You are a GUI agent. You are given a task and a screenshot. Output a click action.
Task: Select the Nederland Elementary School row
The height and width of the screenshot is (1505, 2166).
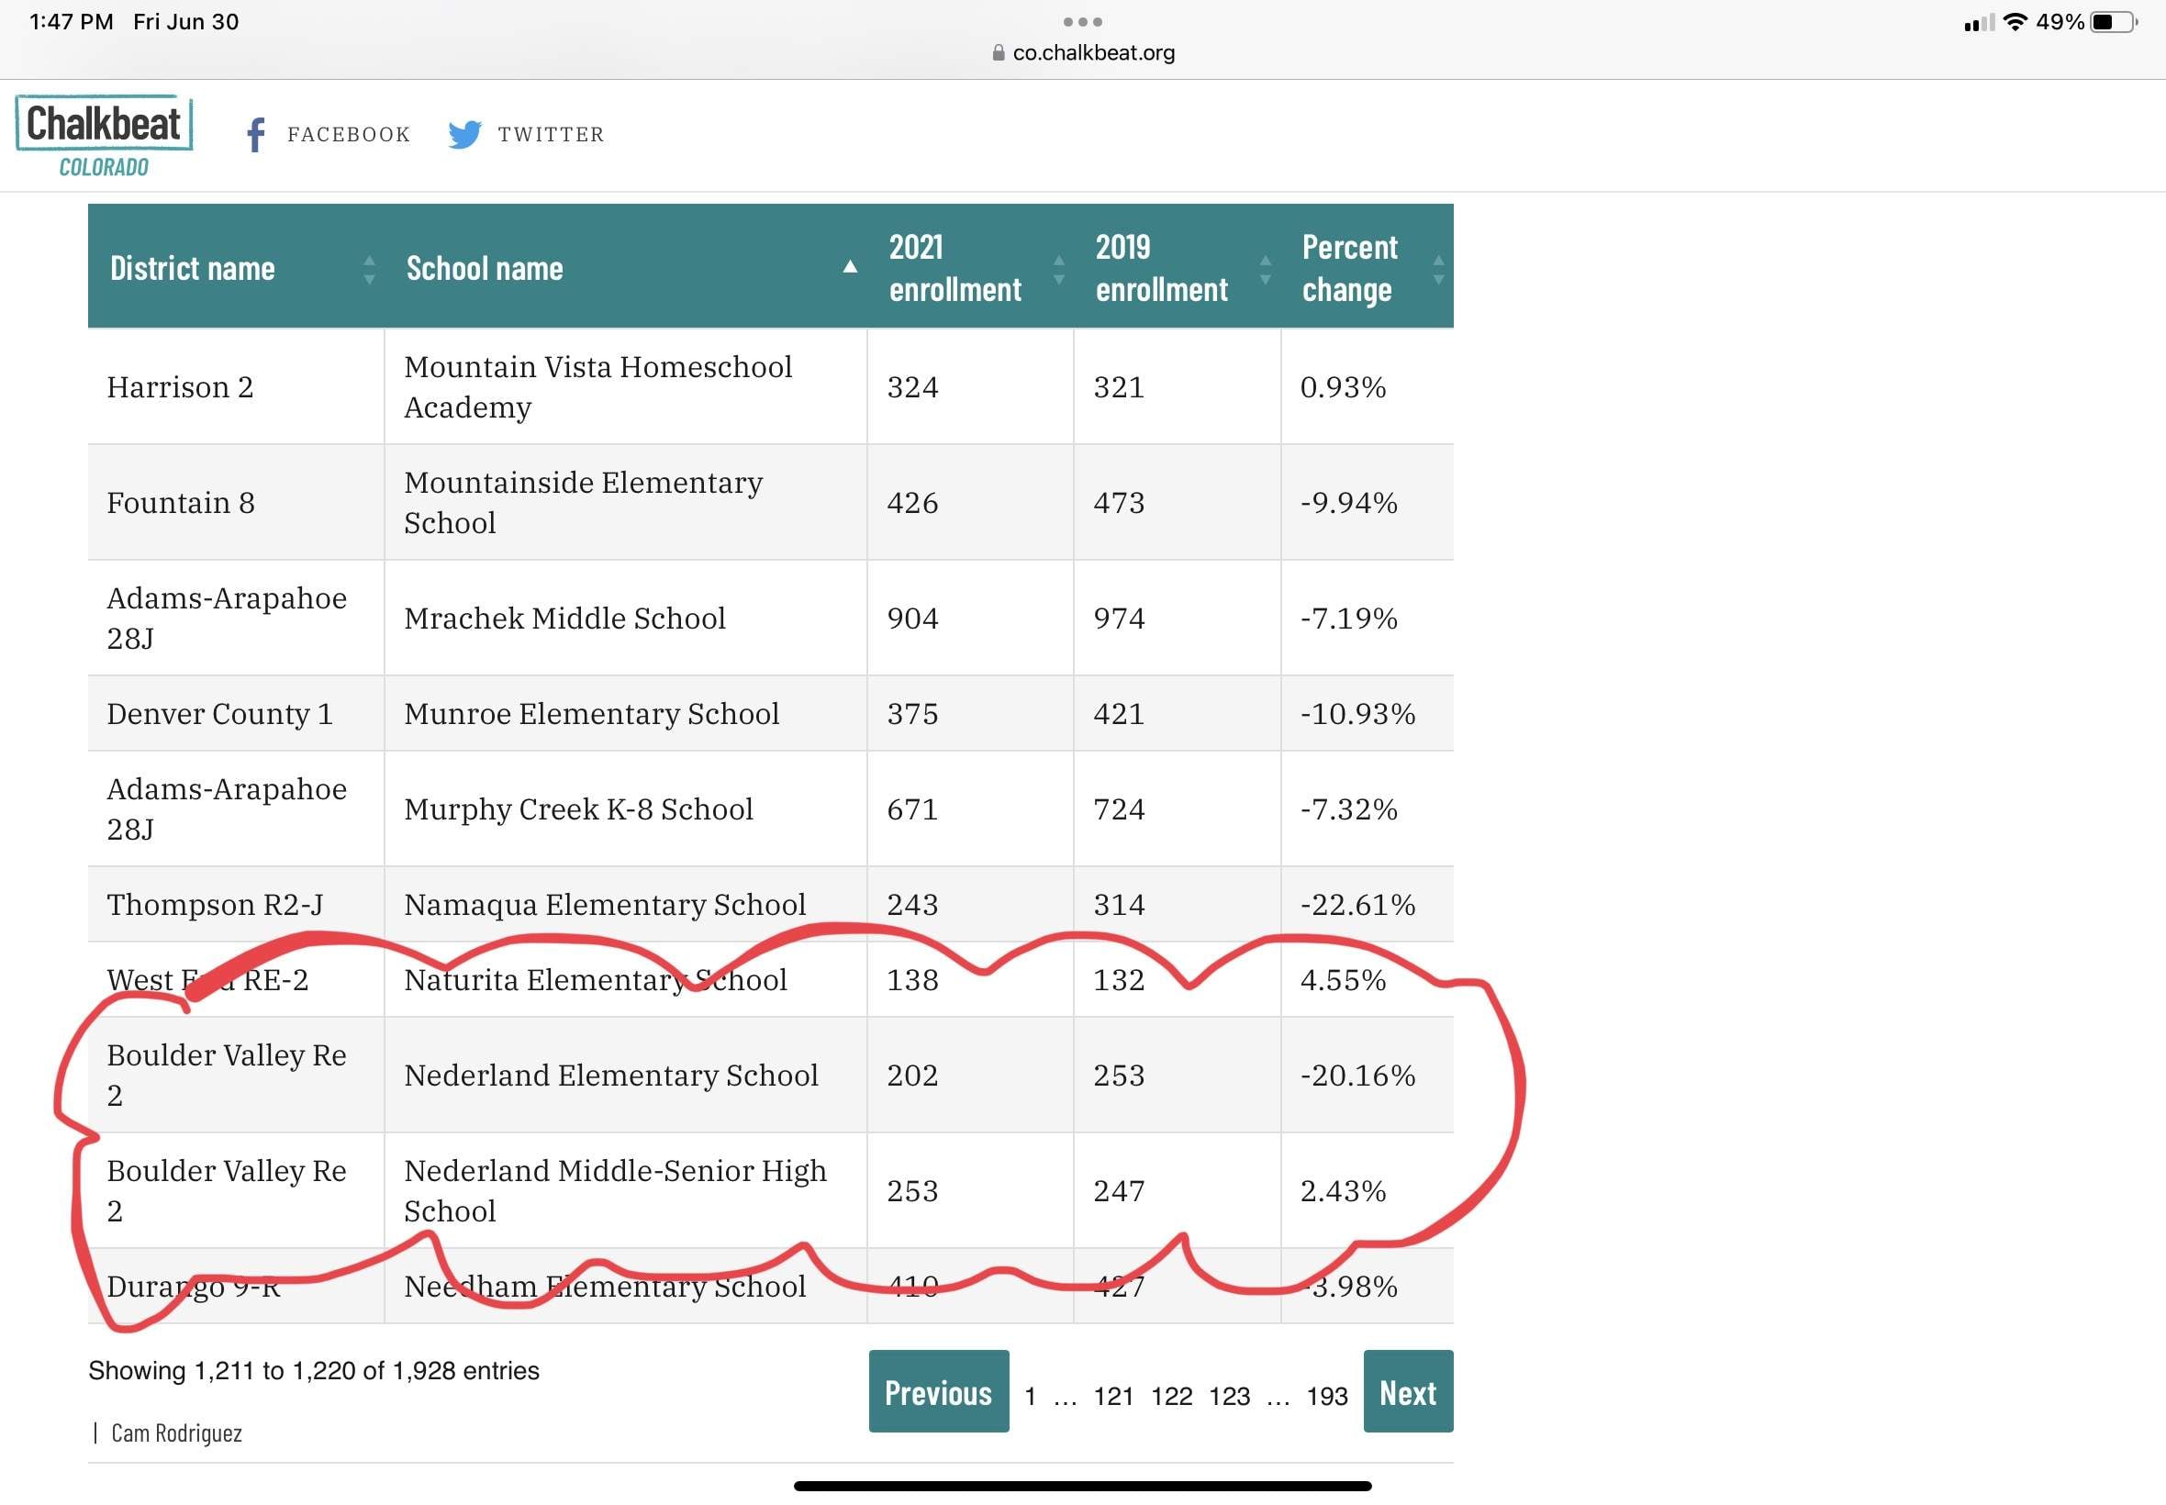(770, 1075)
